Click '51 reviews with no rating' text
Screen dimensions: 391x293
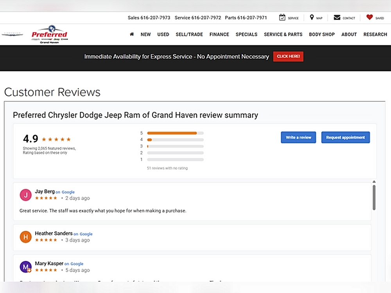(x=167, y=168)
